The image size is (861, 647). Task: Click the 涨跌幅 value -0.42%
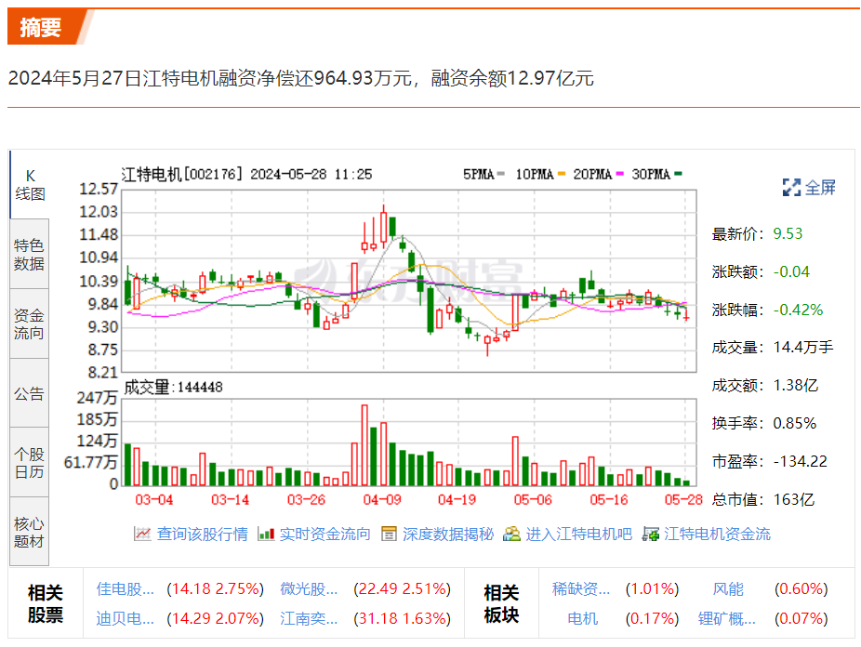(798, 310)
